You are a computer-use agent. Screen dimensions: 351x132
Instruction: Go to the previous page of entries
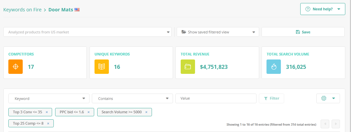325,124
